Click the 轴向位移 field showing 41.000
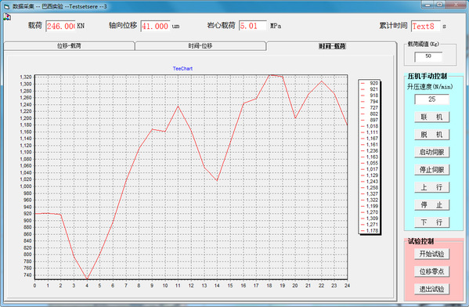Screen dimensions: 469x307 (155, 26)
